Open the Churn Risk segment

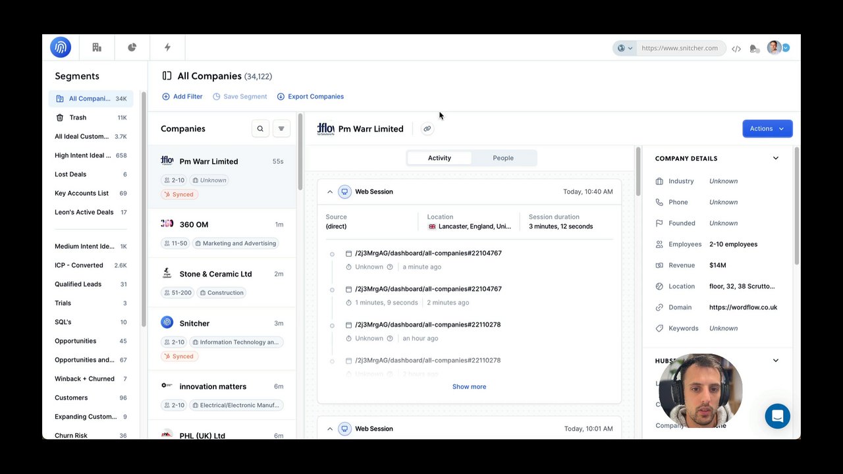91,435
